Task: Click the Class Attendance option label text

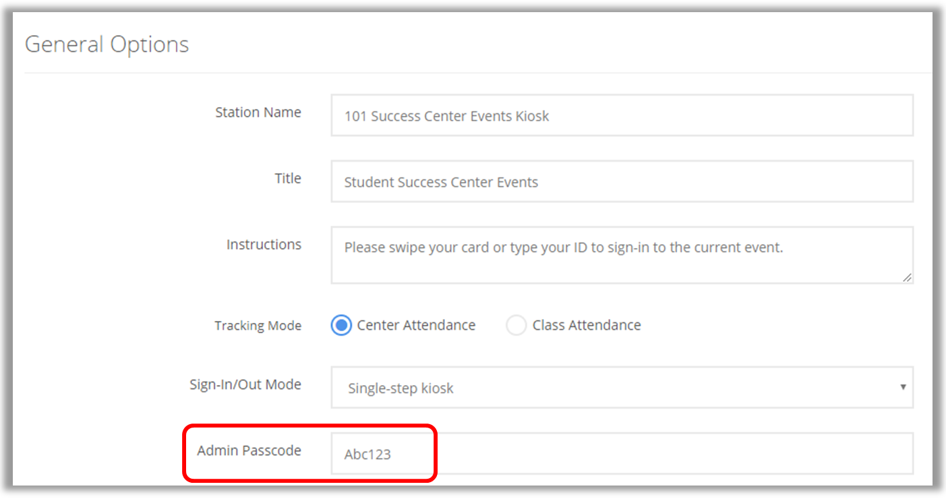Action: pyautogui.click(x=586, y=325)
